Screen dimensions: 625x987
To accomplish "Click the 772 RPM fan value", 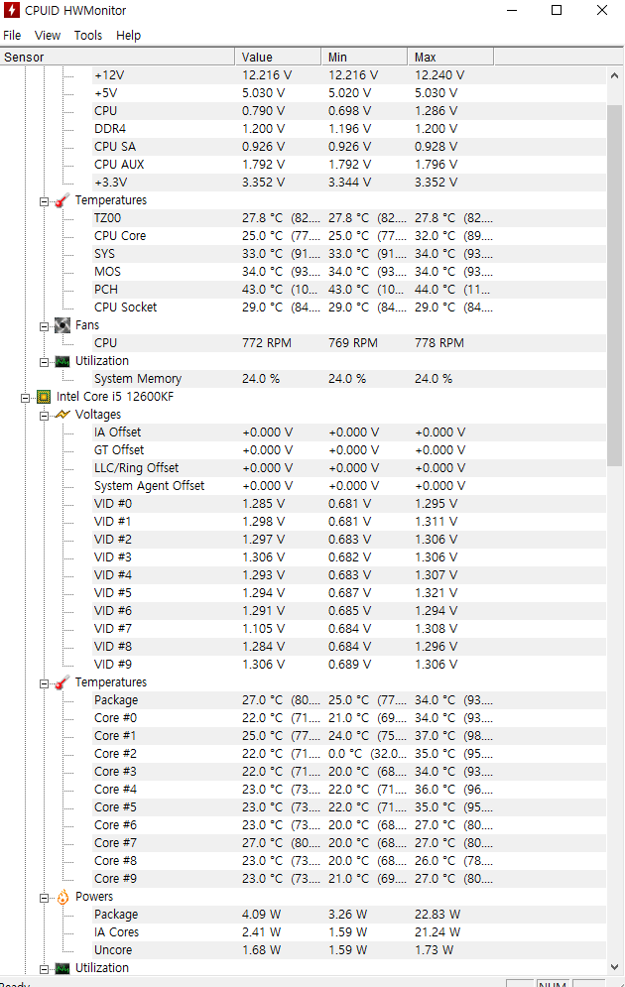I will (267, 343).
